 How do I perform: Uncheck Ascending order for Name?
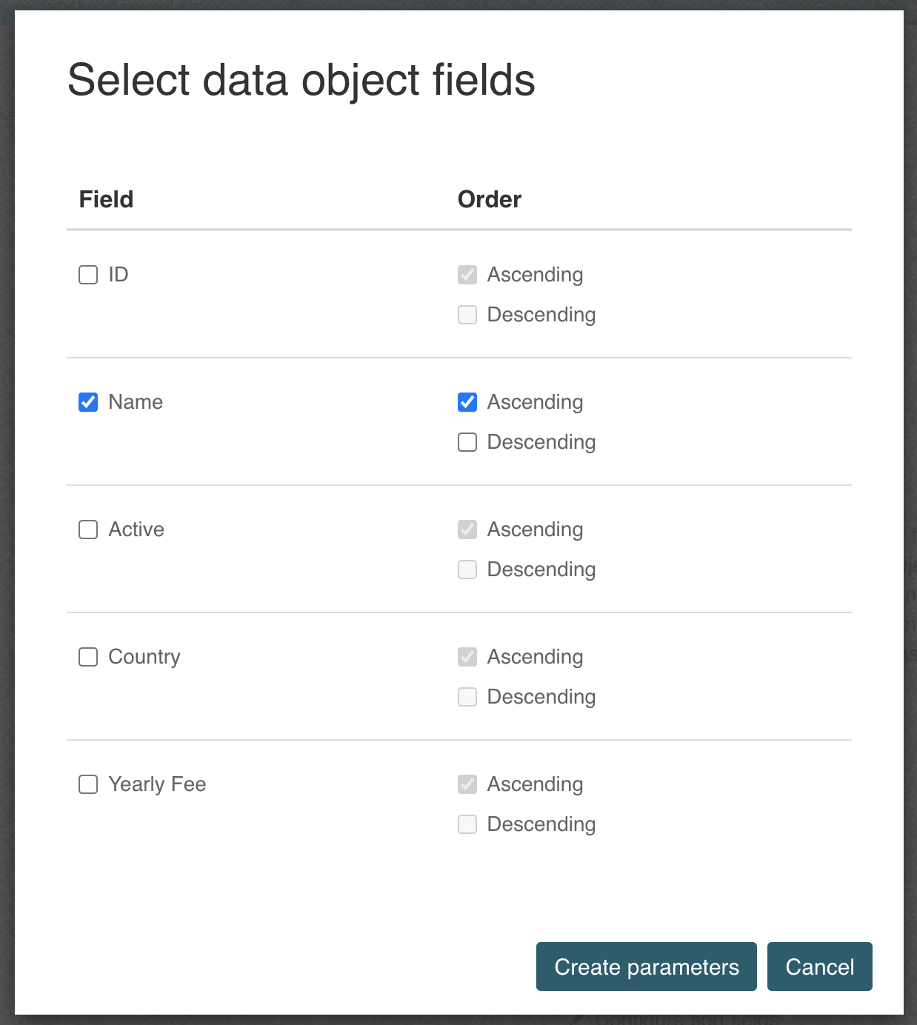pos(467,401)
